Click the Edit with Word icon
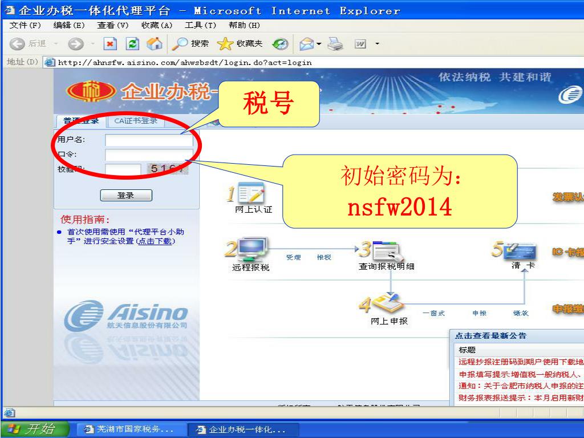The image size is (584, 438). pos(360,44)
